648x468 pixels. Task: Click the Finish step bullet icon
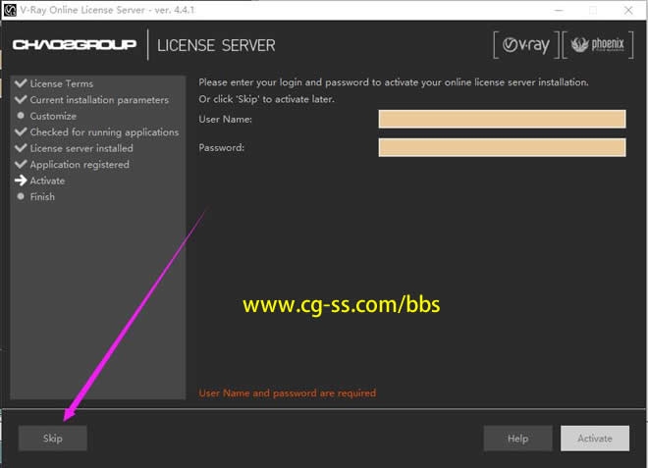coord(21,197)
